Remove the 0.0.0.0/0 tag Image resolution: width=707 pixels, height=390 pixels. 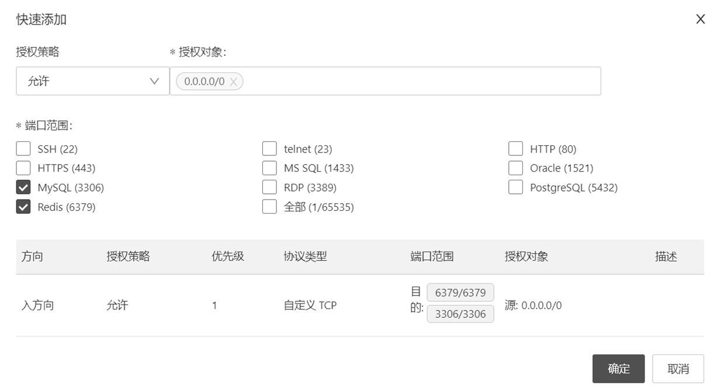coord(233,82)
